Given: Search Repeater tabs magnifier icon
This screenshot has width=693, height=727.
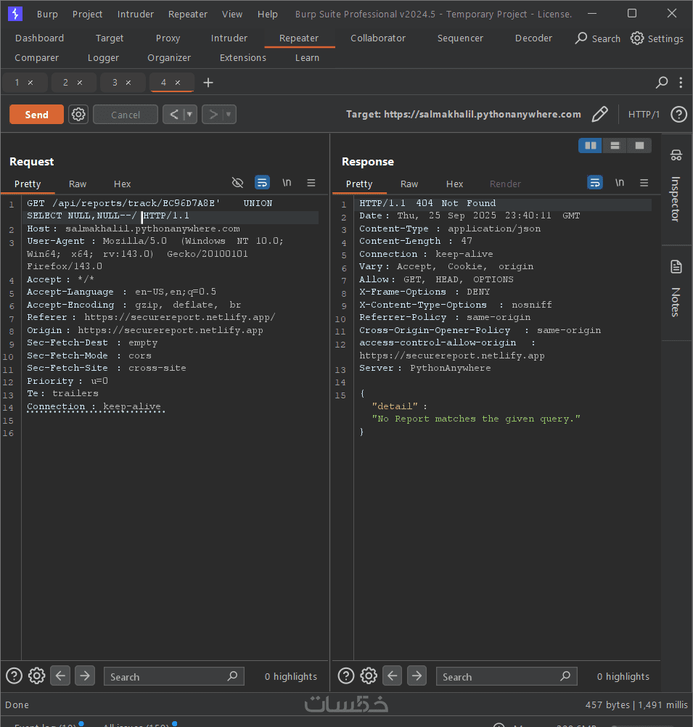Looking at the screenshot, I should pos(662,83).
